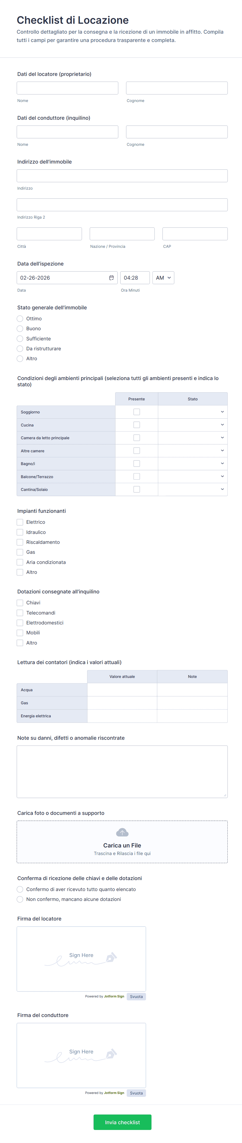Viewport: 242px width, 1143px height.
Task: Enable the Aria condizionata checkbox
Action: 20,562
